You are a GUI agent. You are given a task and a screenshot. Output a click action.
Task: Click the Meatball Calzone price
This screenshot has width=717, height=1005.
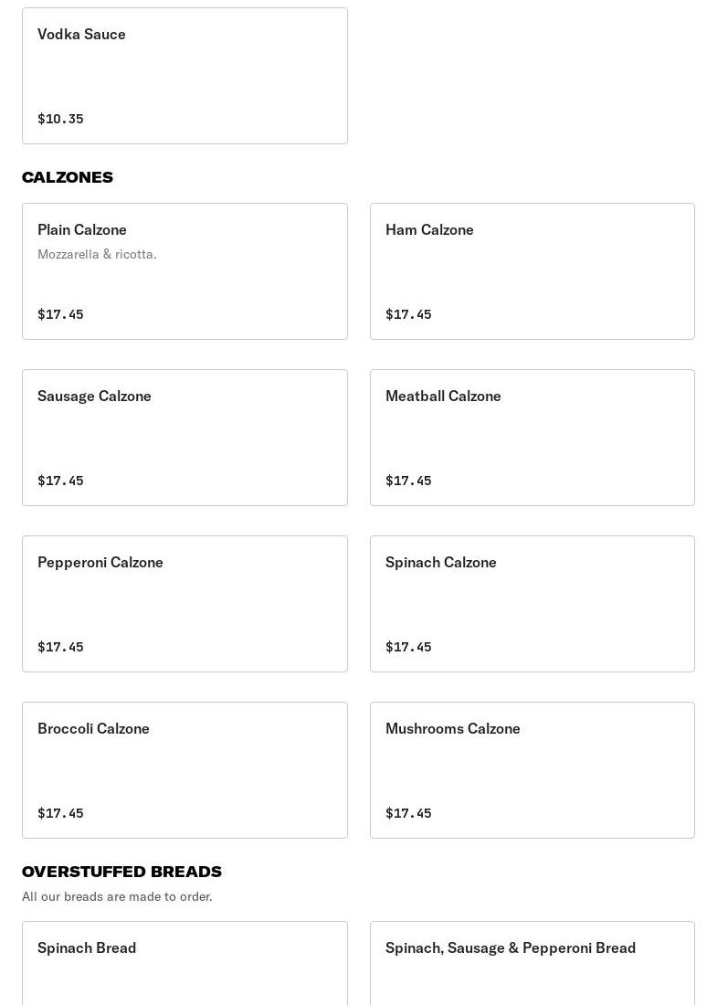(x=408, y=481)
